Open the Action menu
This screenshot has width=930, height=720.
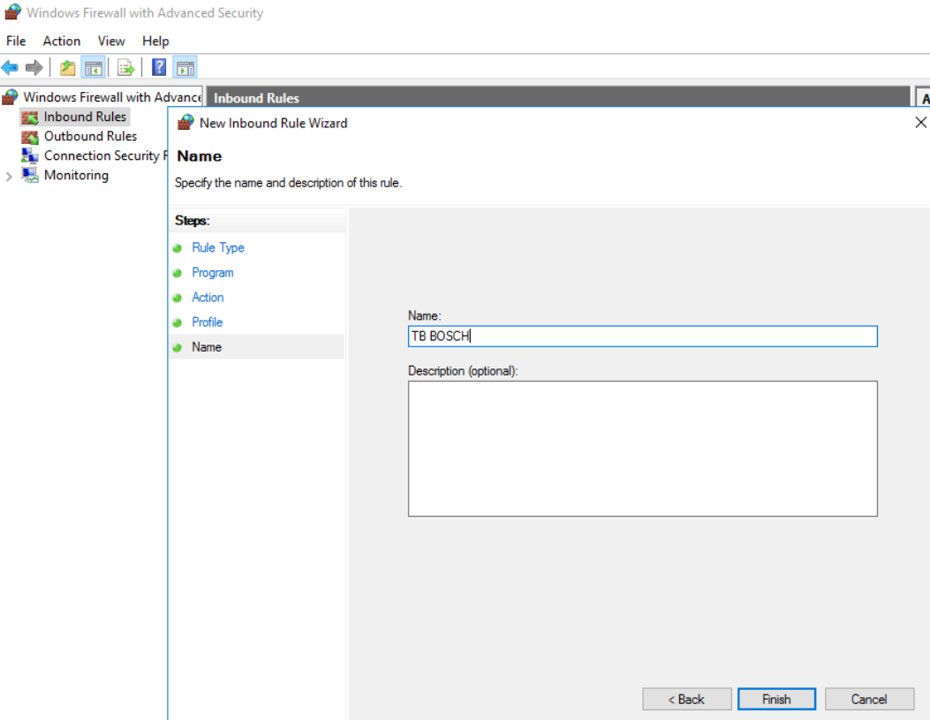(x=62, y=41)
